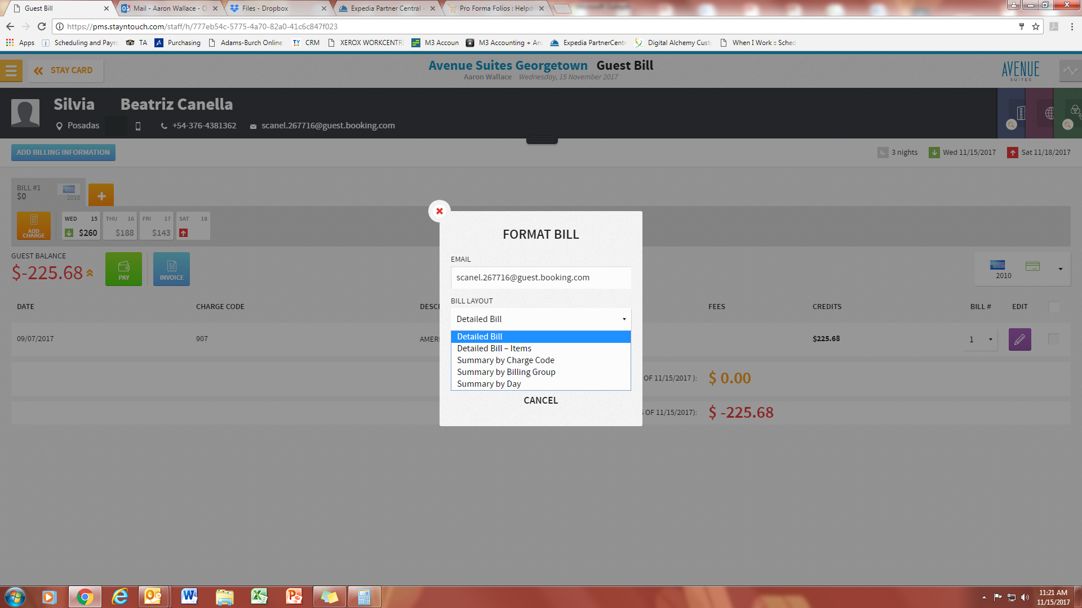Viewport: 1082px width, 608px height.
Task: Click the orange hamburger menu icon
Action: click(11, 71)
